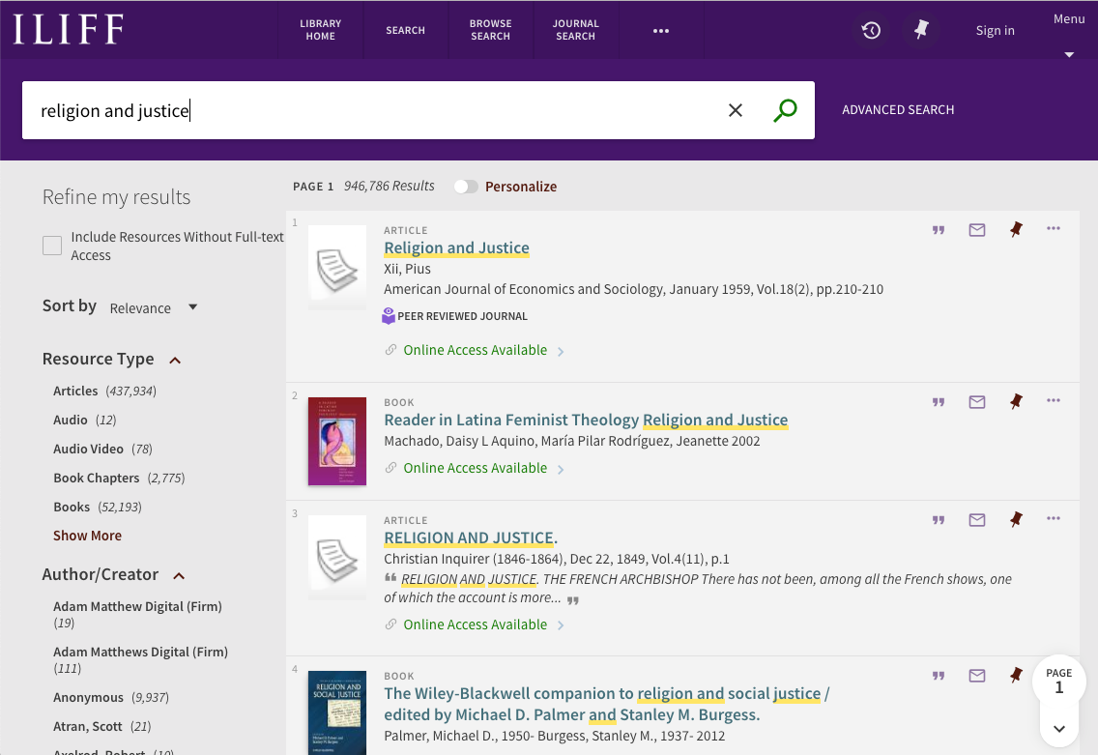This screenshot has width=1098, height=755.
Task: Click the Wiley-Blackwell companion book cover thumbnail
Action: coord(336,711)
